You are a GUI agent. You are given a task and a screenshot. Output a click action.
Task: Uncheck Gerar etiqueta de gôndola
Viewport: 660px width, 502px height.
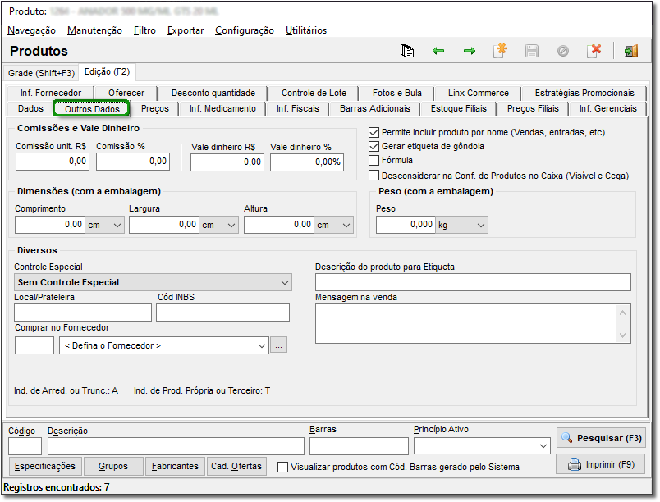[x=374, y=146]
